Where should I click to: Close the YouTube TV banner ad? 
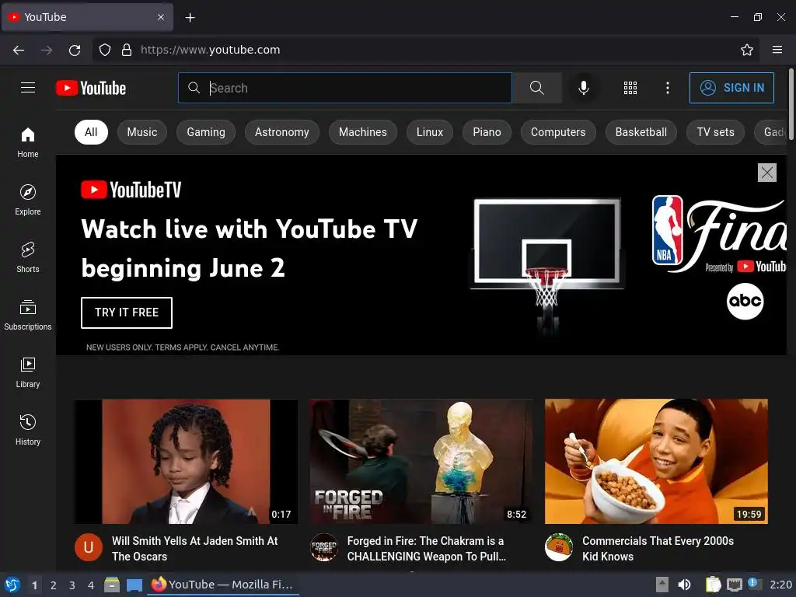click(766, 173)
